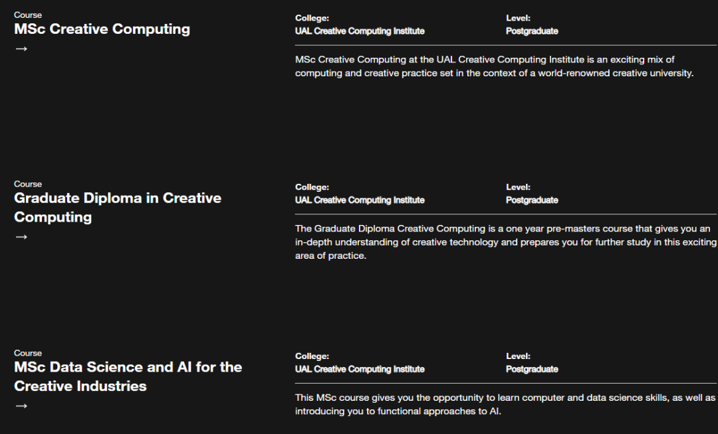
Task: Click the MSc Creative Computing description paragraph
Action: (x=494, y=66)
